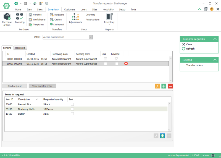
Task: Collapse the Transfer requests side panel
Action: (x=215, y=39)
